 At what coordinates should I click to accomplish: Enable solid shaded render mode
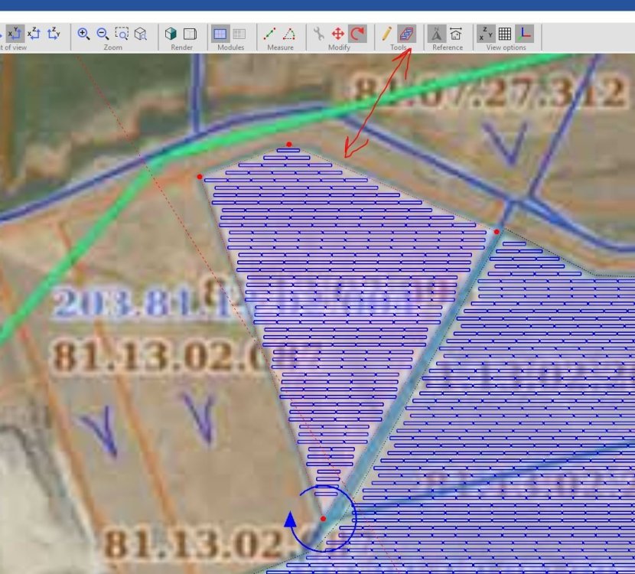[171, 34]
